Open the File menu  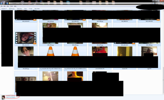click(2, 6)
